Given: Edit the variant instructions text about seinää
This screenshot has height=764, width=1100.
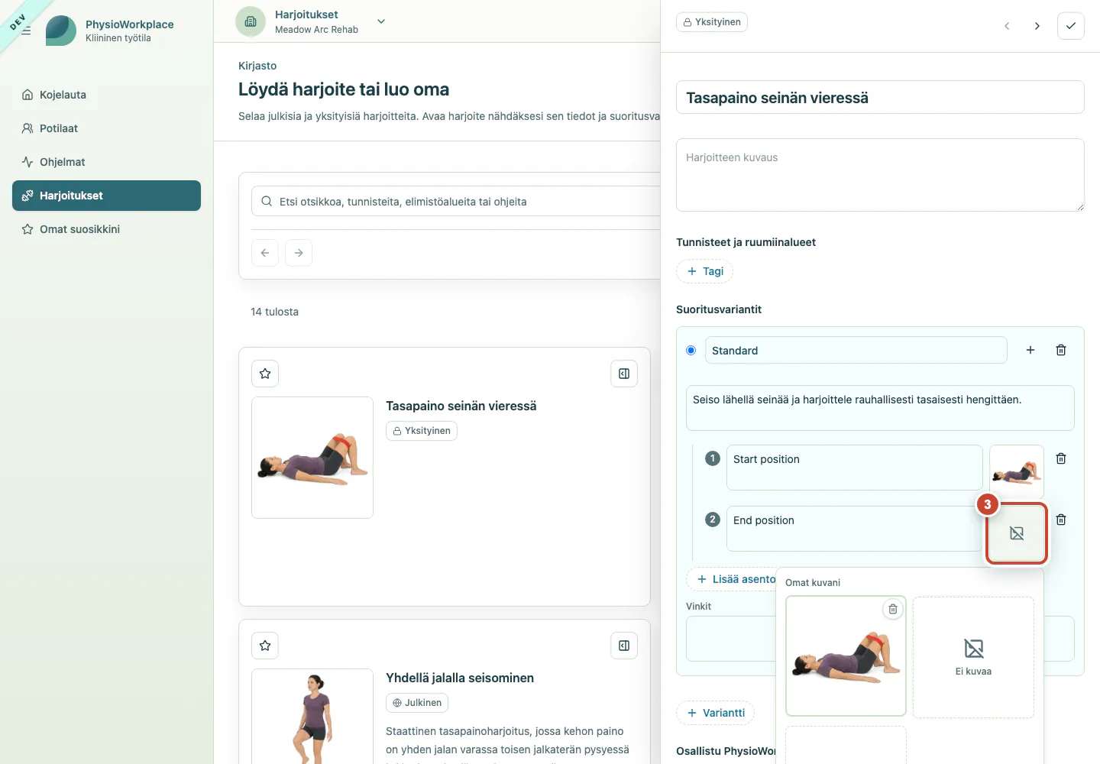Looking at the screenshot, I should pos(880,408).
